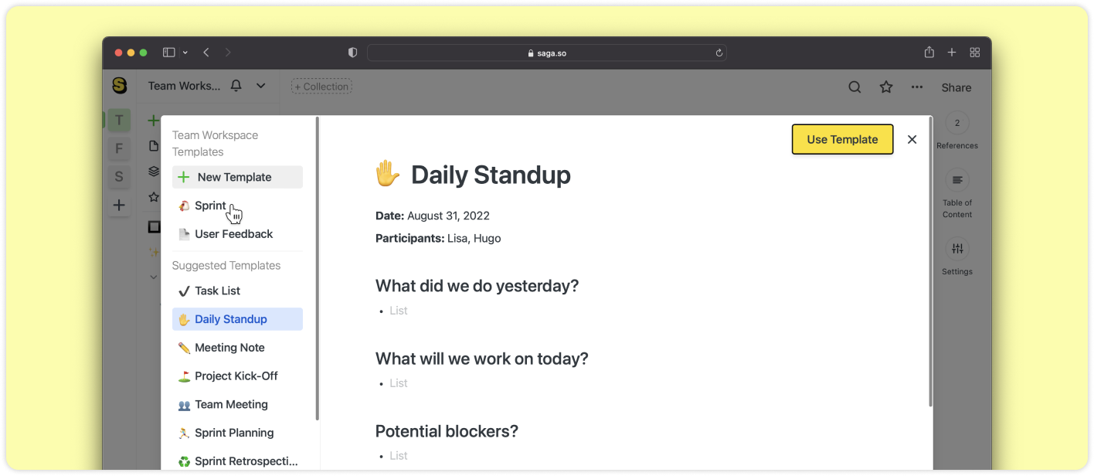This screenshot has height=476, width=1094.
Task: Expand the Team Workspace dropdown chevron
Action: tap(261, 86)
